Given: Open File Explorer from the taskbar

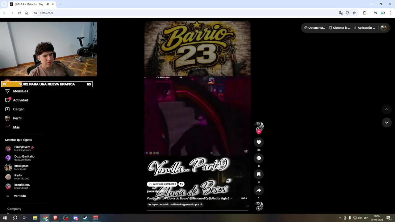Looking at the screenshot, I should tap(35, 218).
